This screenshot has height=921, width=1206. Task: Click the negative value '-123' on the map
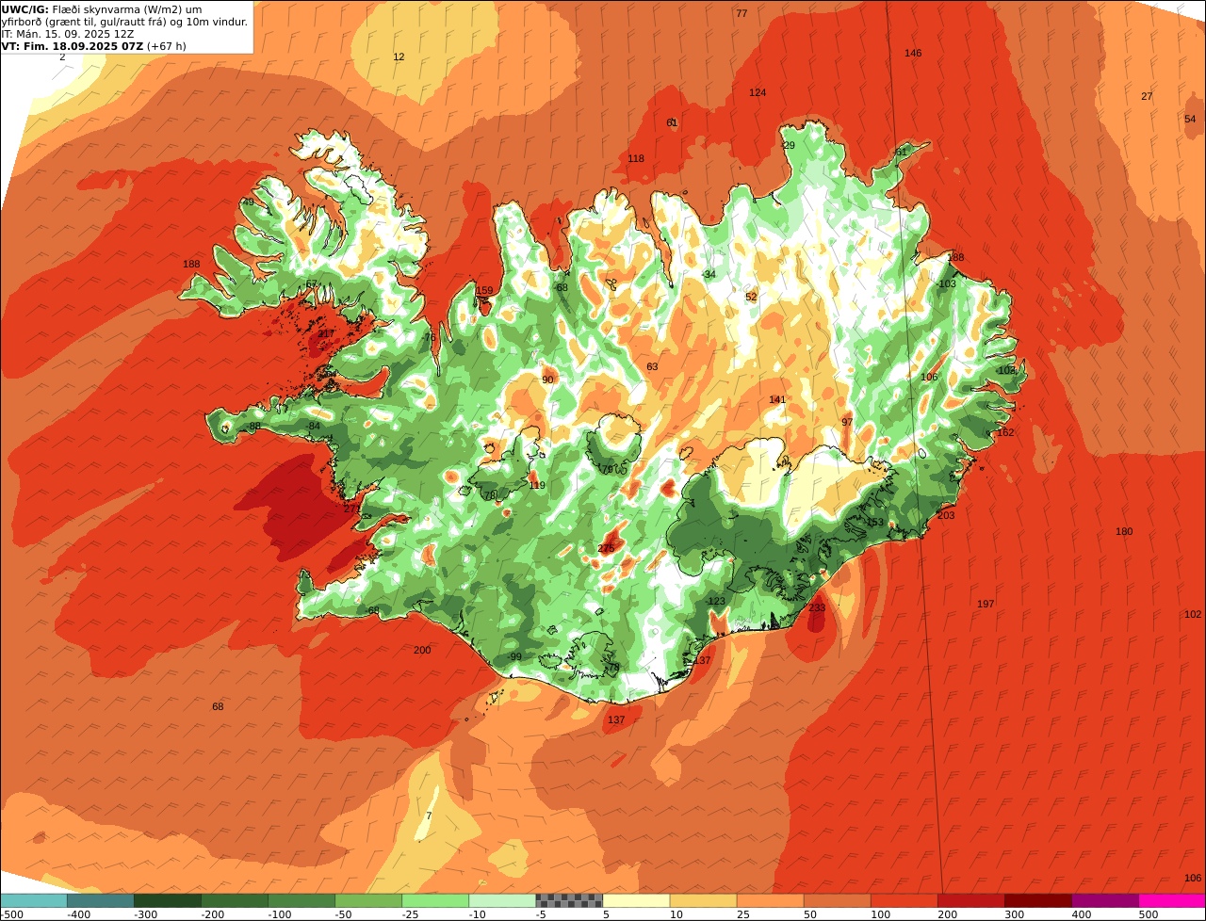tap(716, 601)
